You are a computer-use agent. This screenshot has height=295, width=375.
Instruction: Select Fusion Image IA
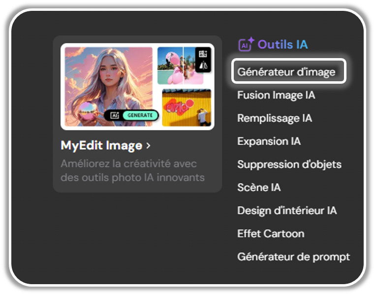[276, 95]
